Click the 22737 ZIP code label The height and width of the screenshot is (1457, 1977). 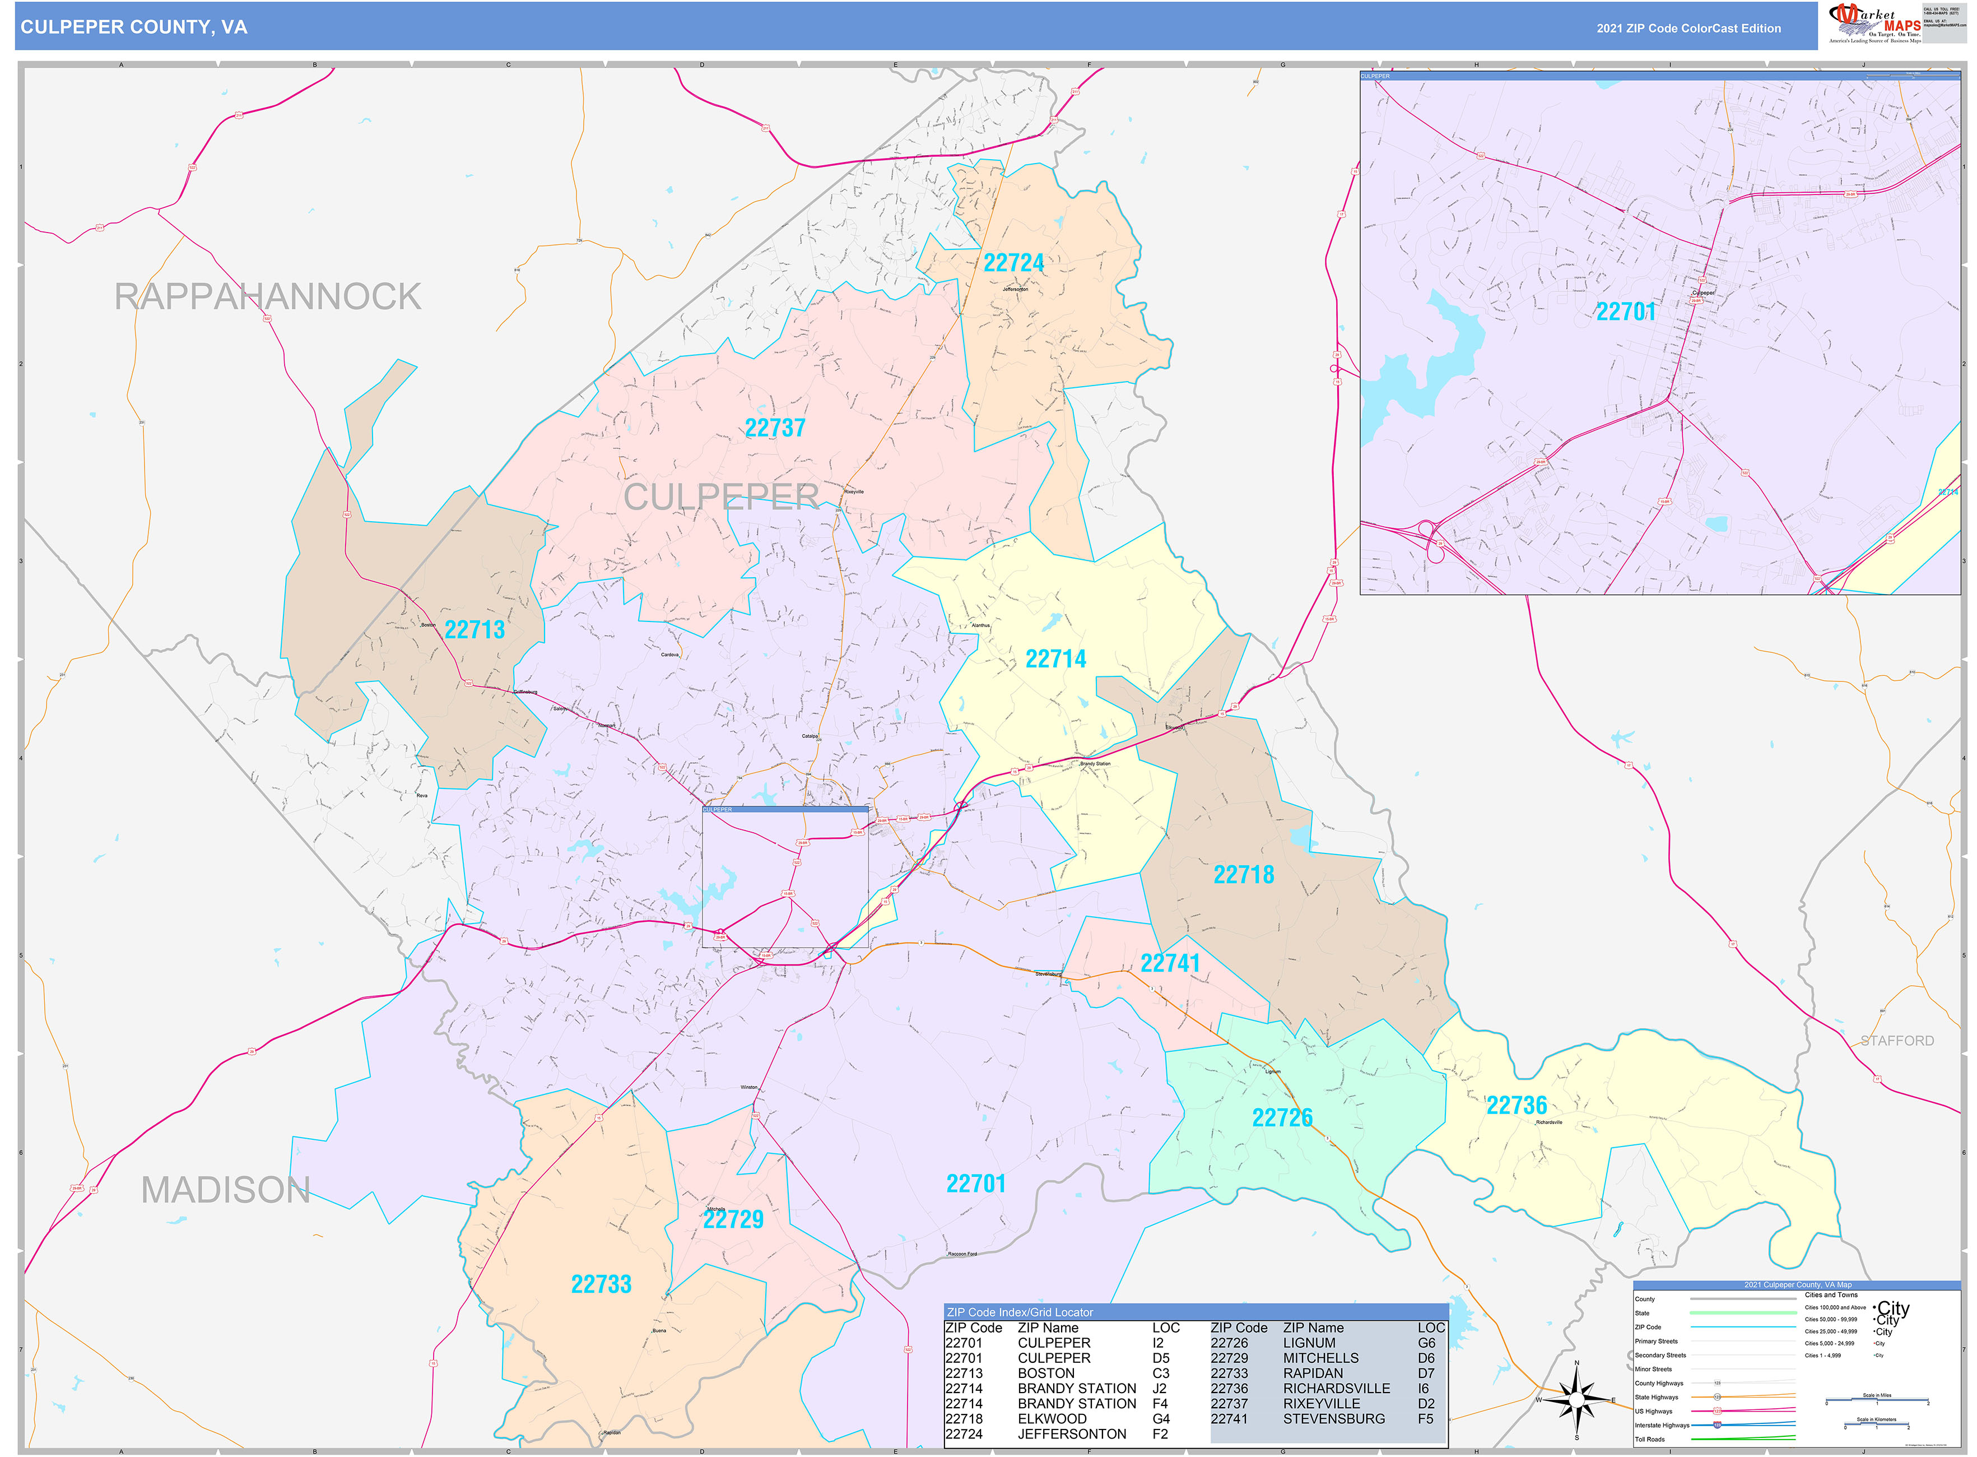pyautogui.click(x=775, y=428)
